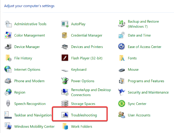174x133 pixels.
Task: Click the Windows Mobility Center link
Action: coord(34,127)
